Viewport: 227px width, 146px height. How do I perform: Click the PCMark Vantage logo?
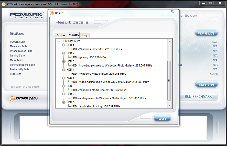coord(27,15)
